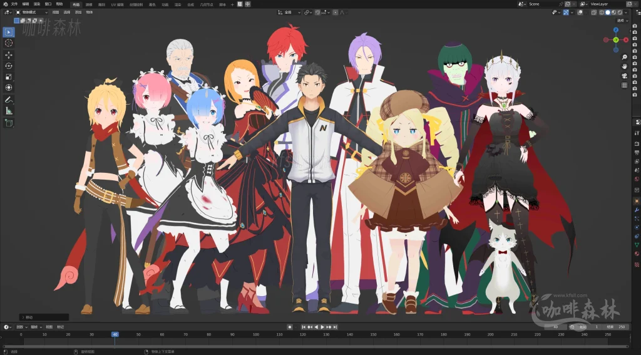Switch perspective/orthographic with grid icon
This screenshot has height=355, width=641.
point(624,85)
